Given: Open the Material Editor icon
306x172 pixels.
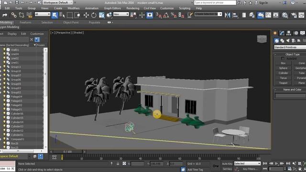Looking at the screenshot, I should [x=285, y=15].
